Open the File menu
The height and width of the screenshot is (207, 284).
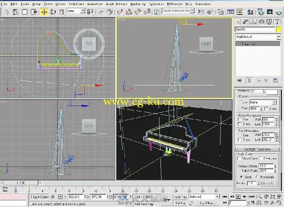coord(4,4)
